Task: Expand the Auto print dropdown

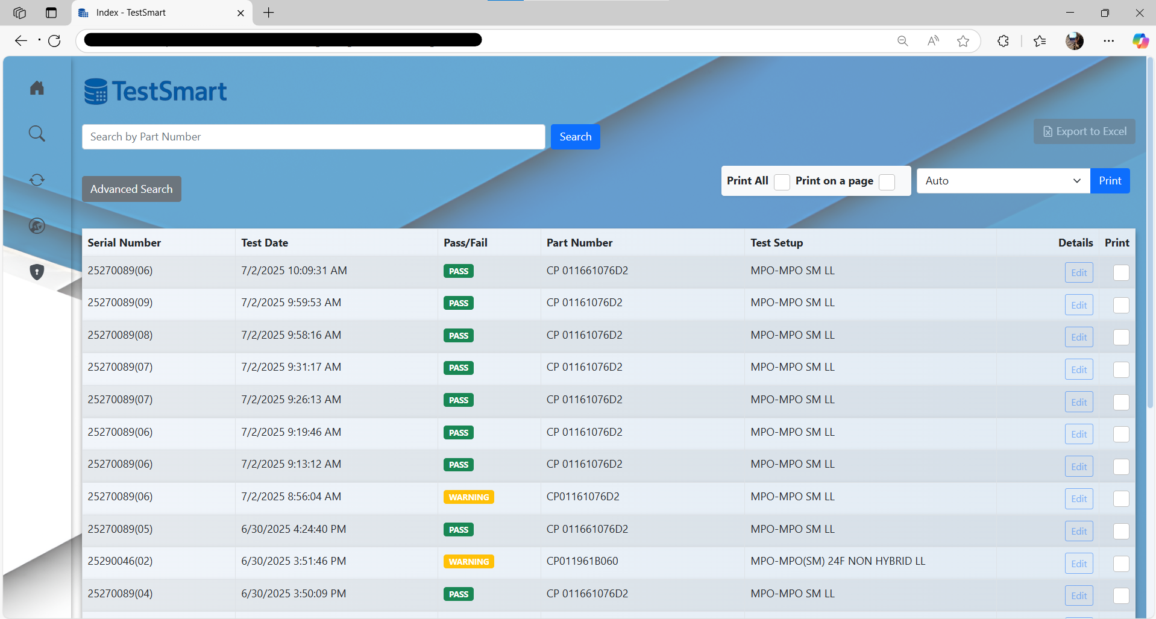Action: [1003, 181]
